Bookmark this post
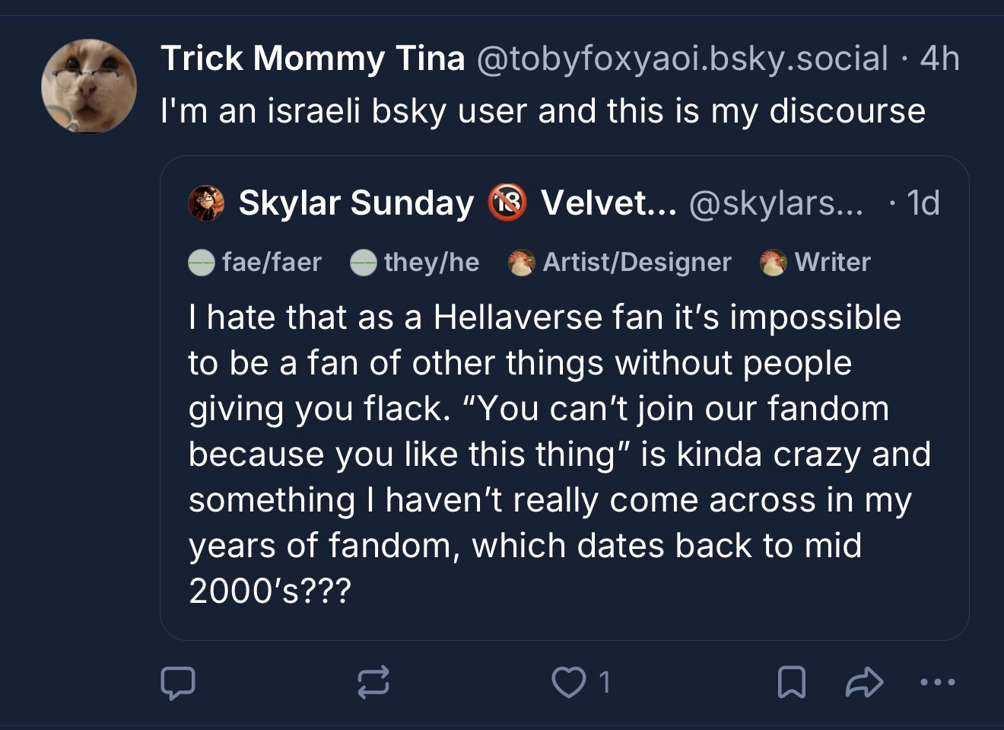 click(x=791, y=683)
